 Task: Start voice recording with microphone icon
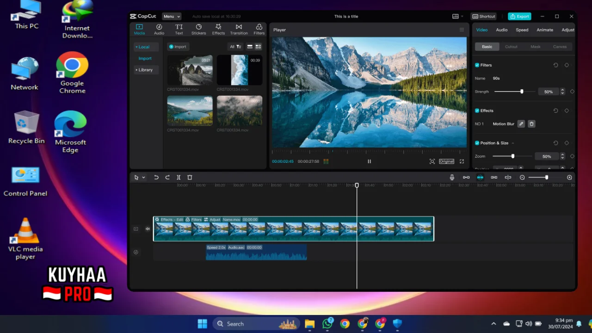(452, 178)
